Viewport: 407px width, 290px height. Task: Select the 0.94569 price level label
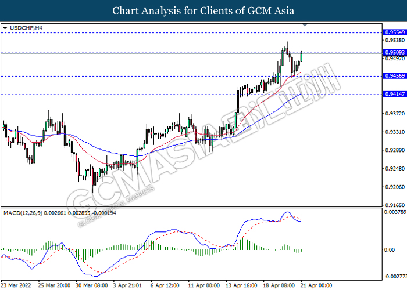395,76
